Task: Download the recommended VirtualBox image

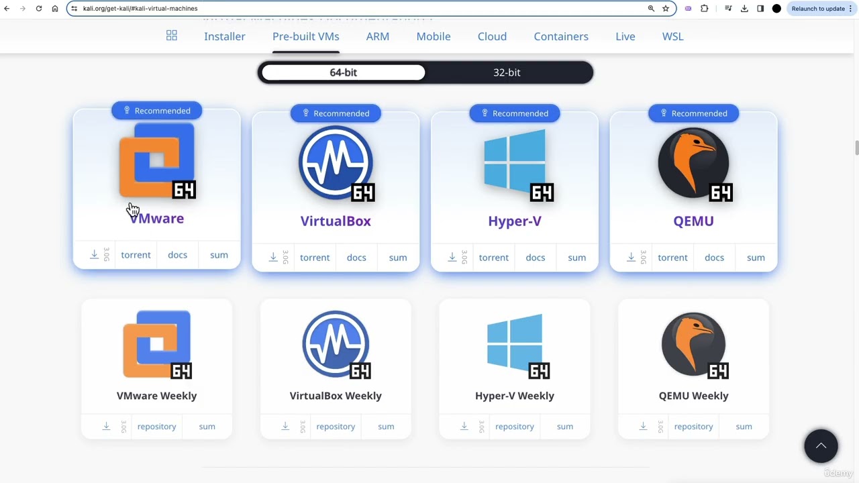Action: tap(273, 257)
